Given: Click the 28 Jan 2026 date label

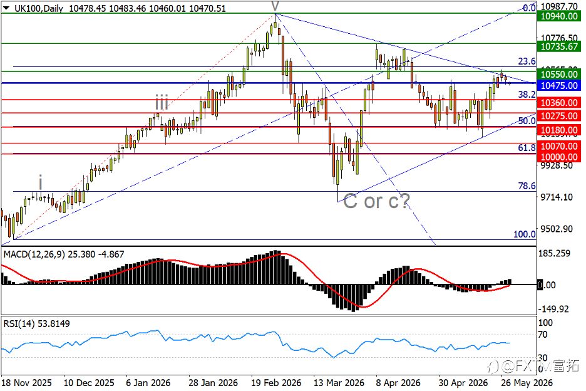Looking at the screenshot, I should 213,383.
